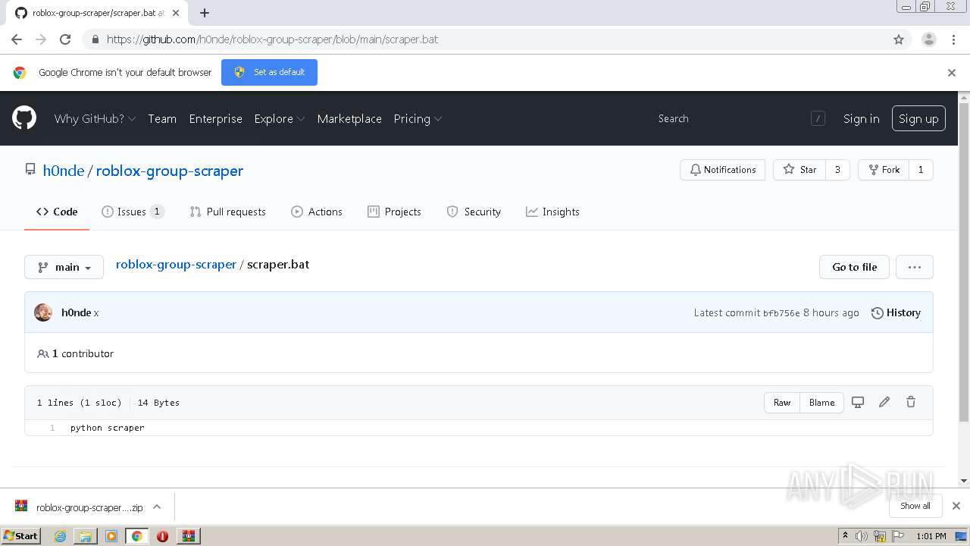970x546 pixels.
Task: Click the Go to file button
Action: click(x=854, y=267)
